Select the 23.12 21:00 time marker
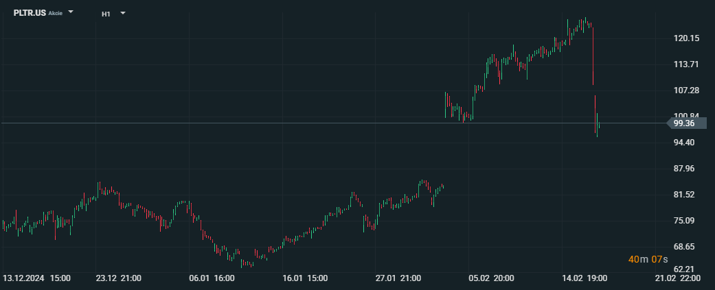Screen dimensions: 715x290 click(x=119, y=278)
